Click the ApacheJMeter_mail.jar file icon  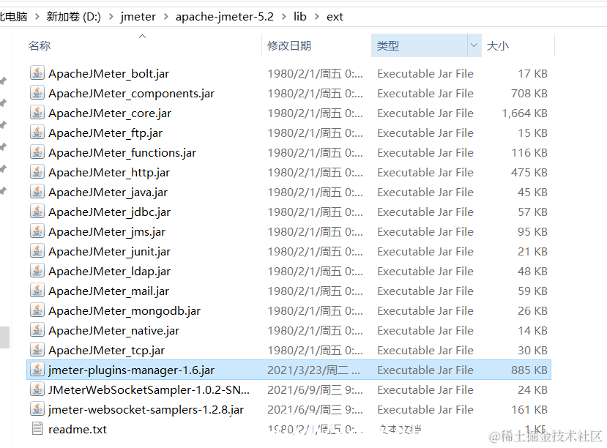(37, 290)
